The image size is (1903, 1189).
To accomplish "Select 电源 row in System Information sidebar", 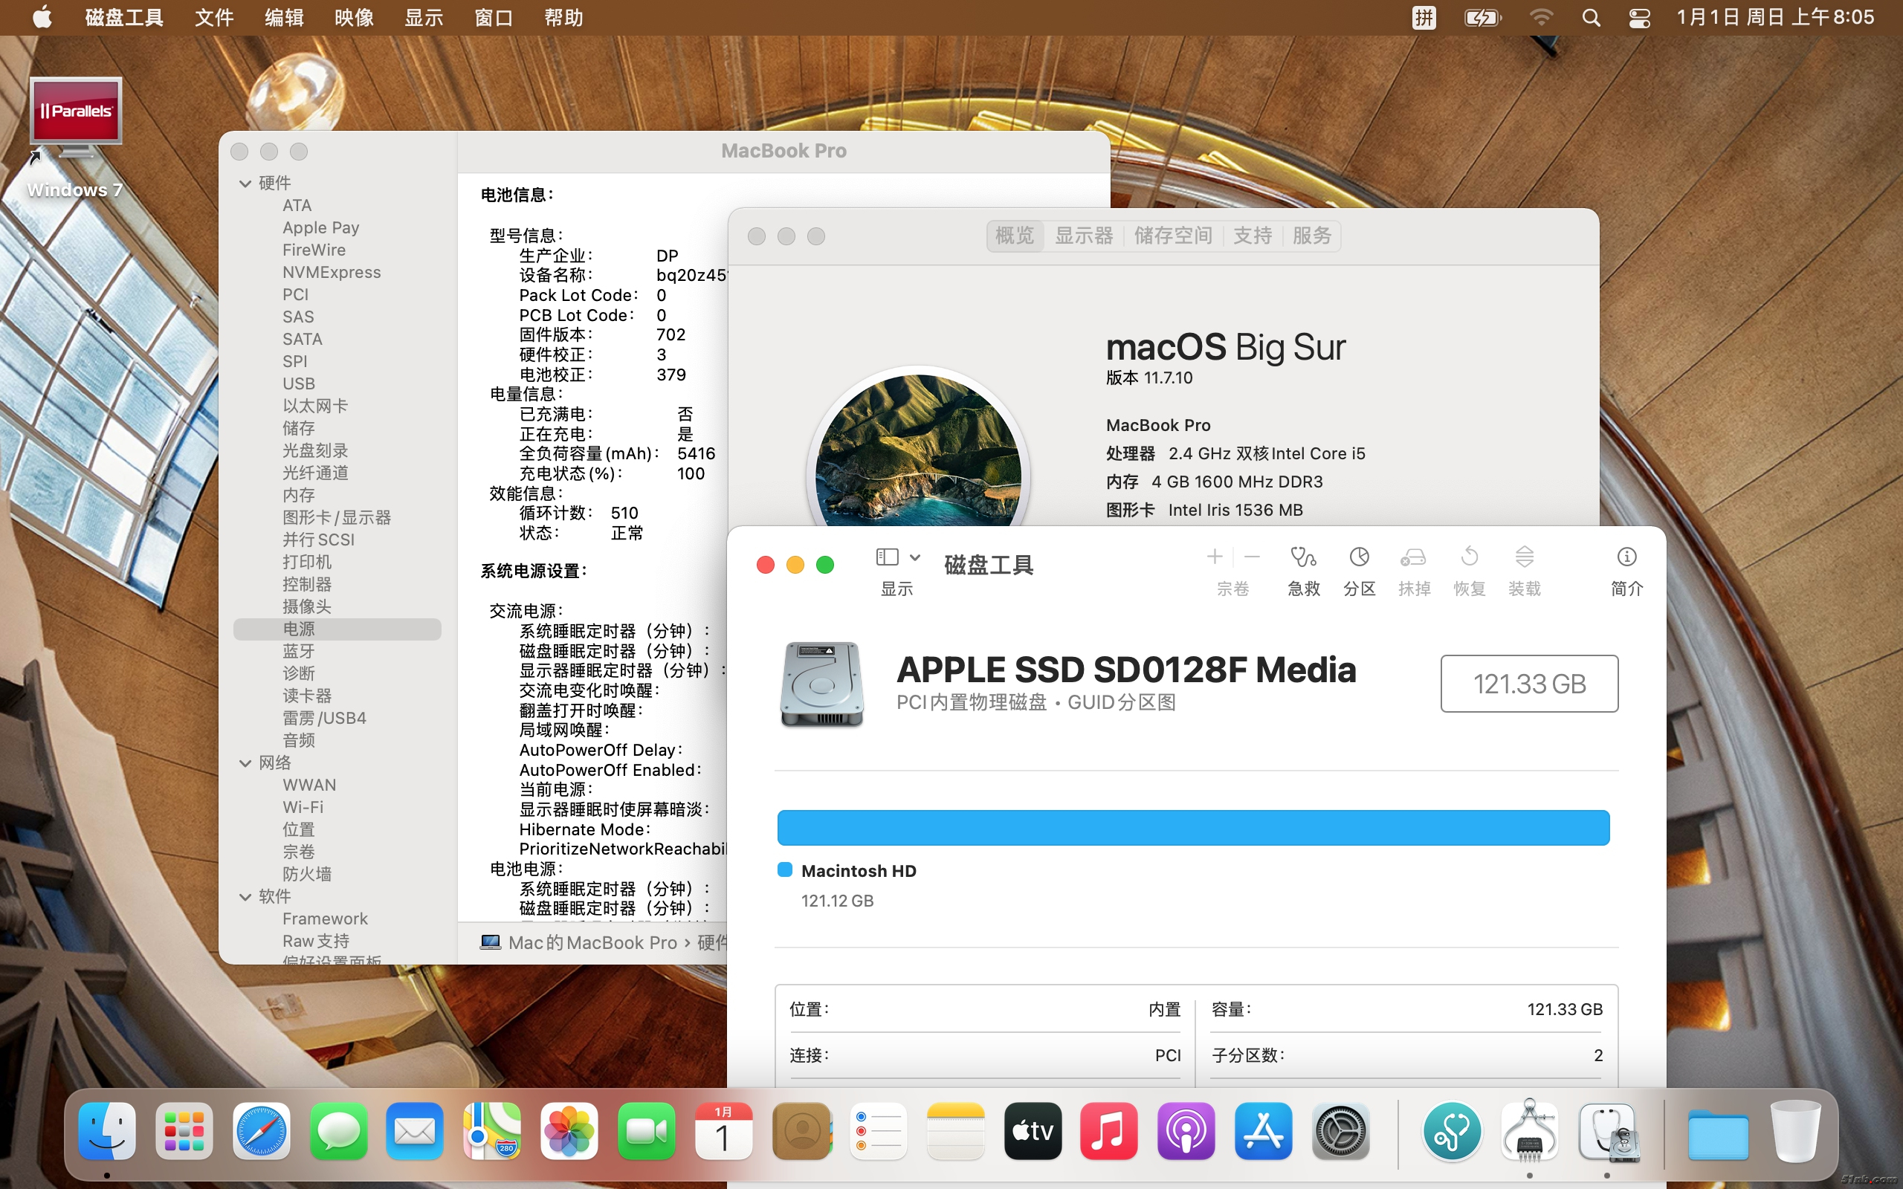I will (x=337, y=629).
